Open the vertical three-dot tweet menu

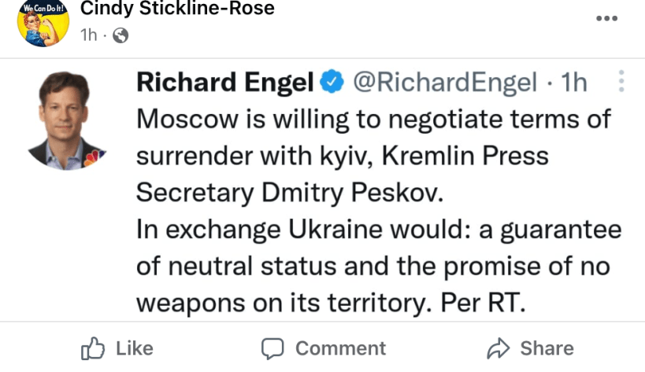(621, 82)
